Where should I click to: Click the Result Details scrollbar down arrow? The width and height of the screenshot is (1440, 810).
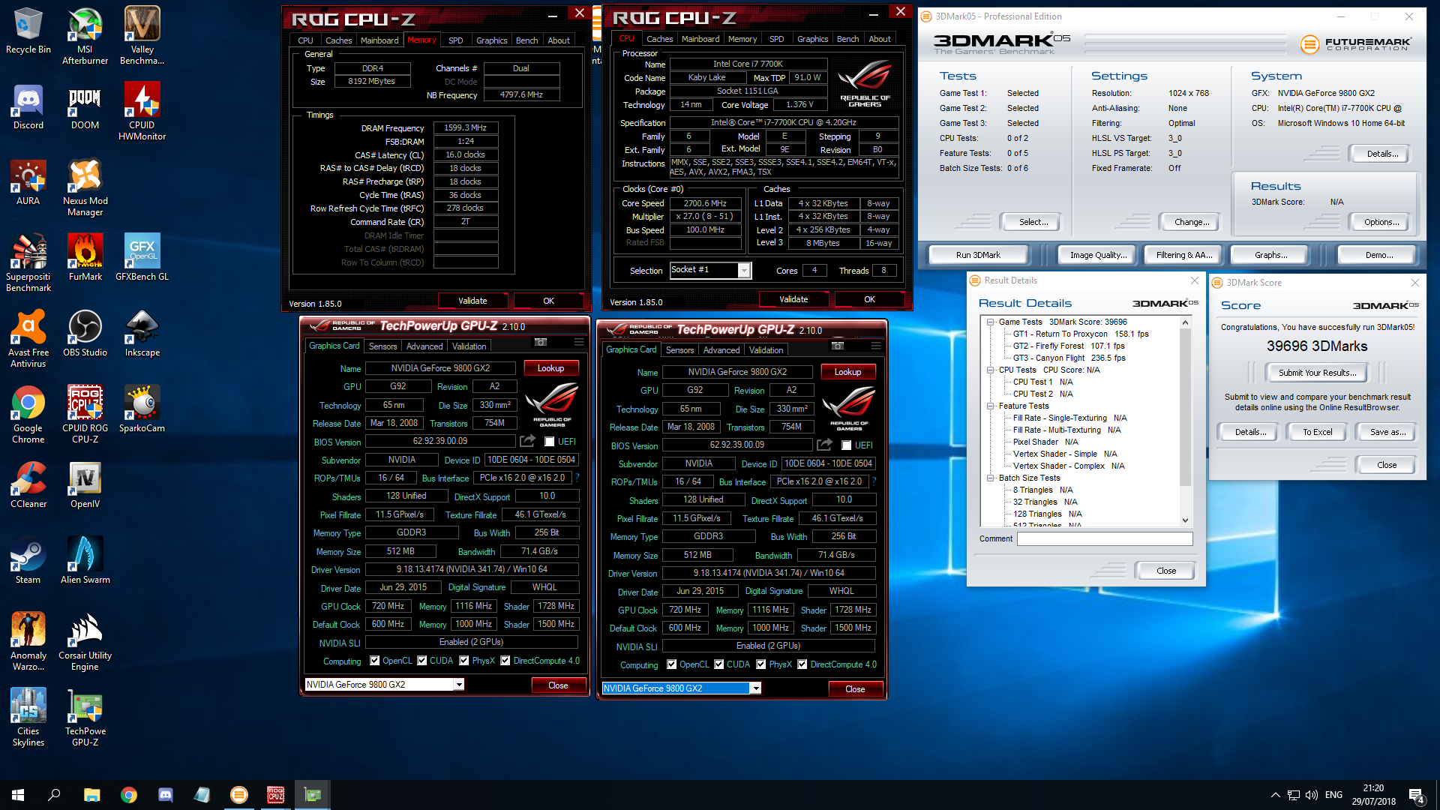click(x=1185, y=520)
